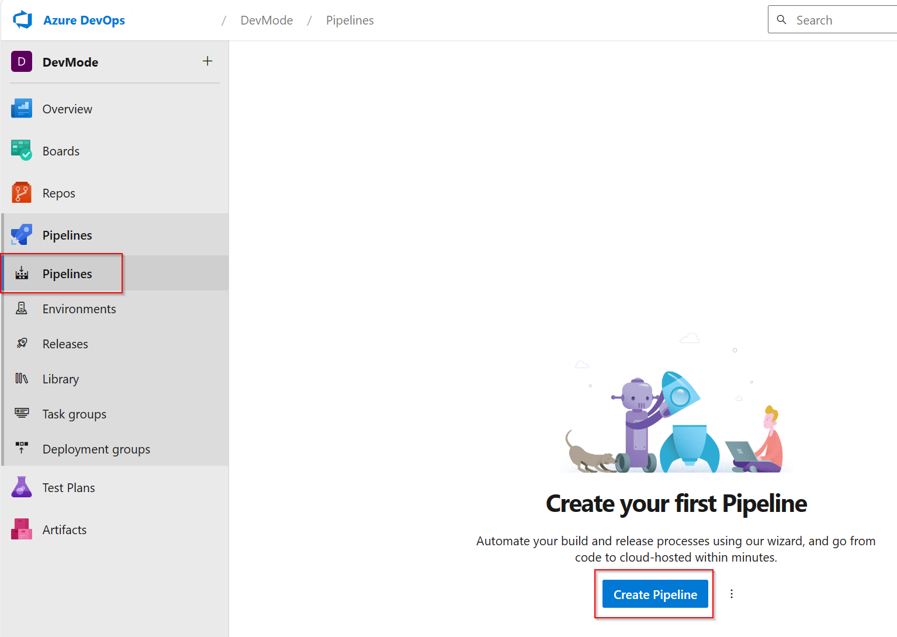Navigate to DevMode in the breadcrumb

[x=266, y=19]
